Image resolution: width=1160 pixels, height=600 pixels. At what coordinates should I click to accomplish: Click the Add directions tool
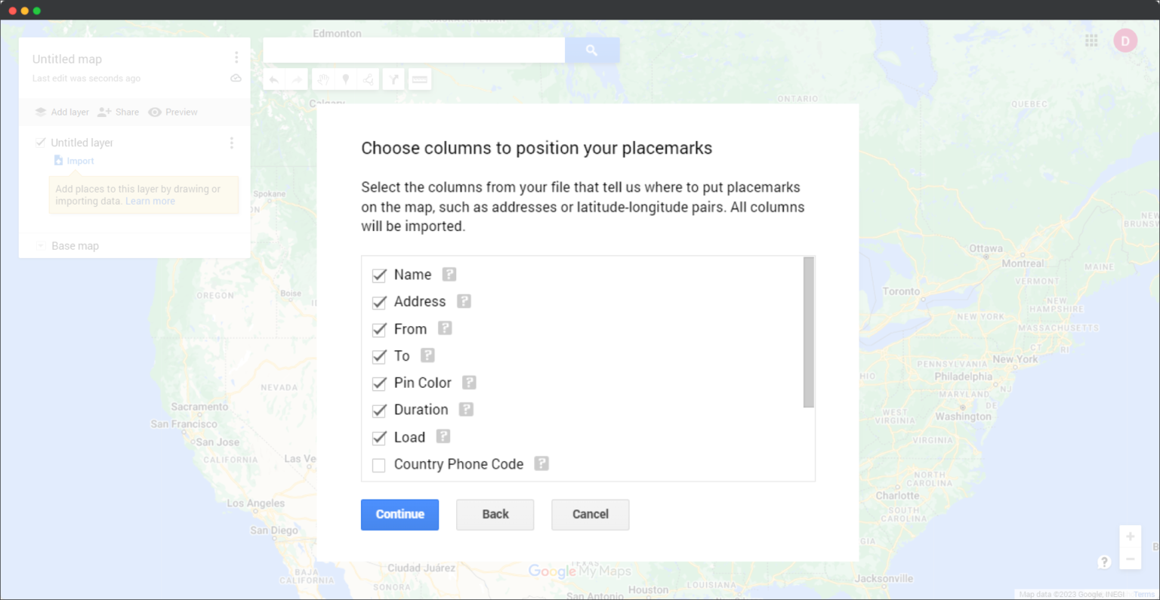click(x=393, y=78)
